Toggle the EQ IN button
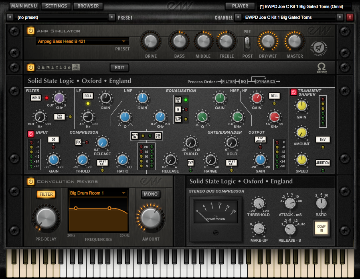 tap(177, 100)
